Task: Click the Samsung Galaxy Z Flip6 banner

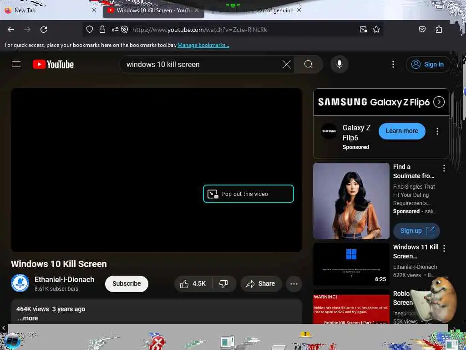Action: [x=381, y=102]
